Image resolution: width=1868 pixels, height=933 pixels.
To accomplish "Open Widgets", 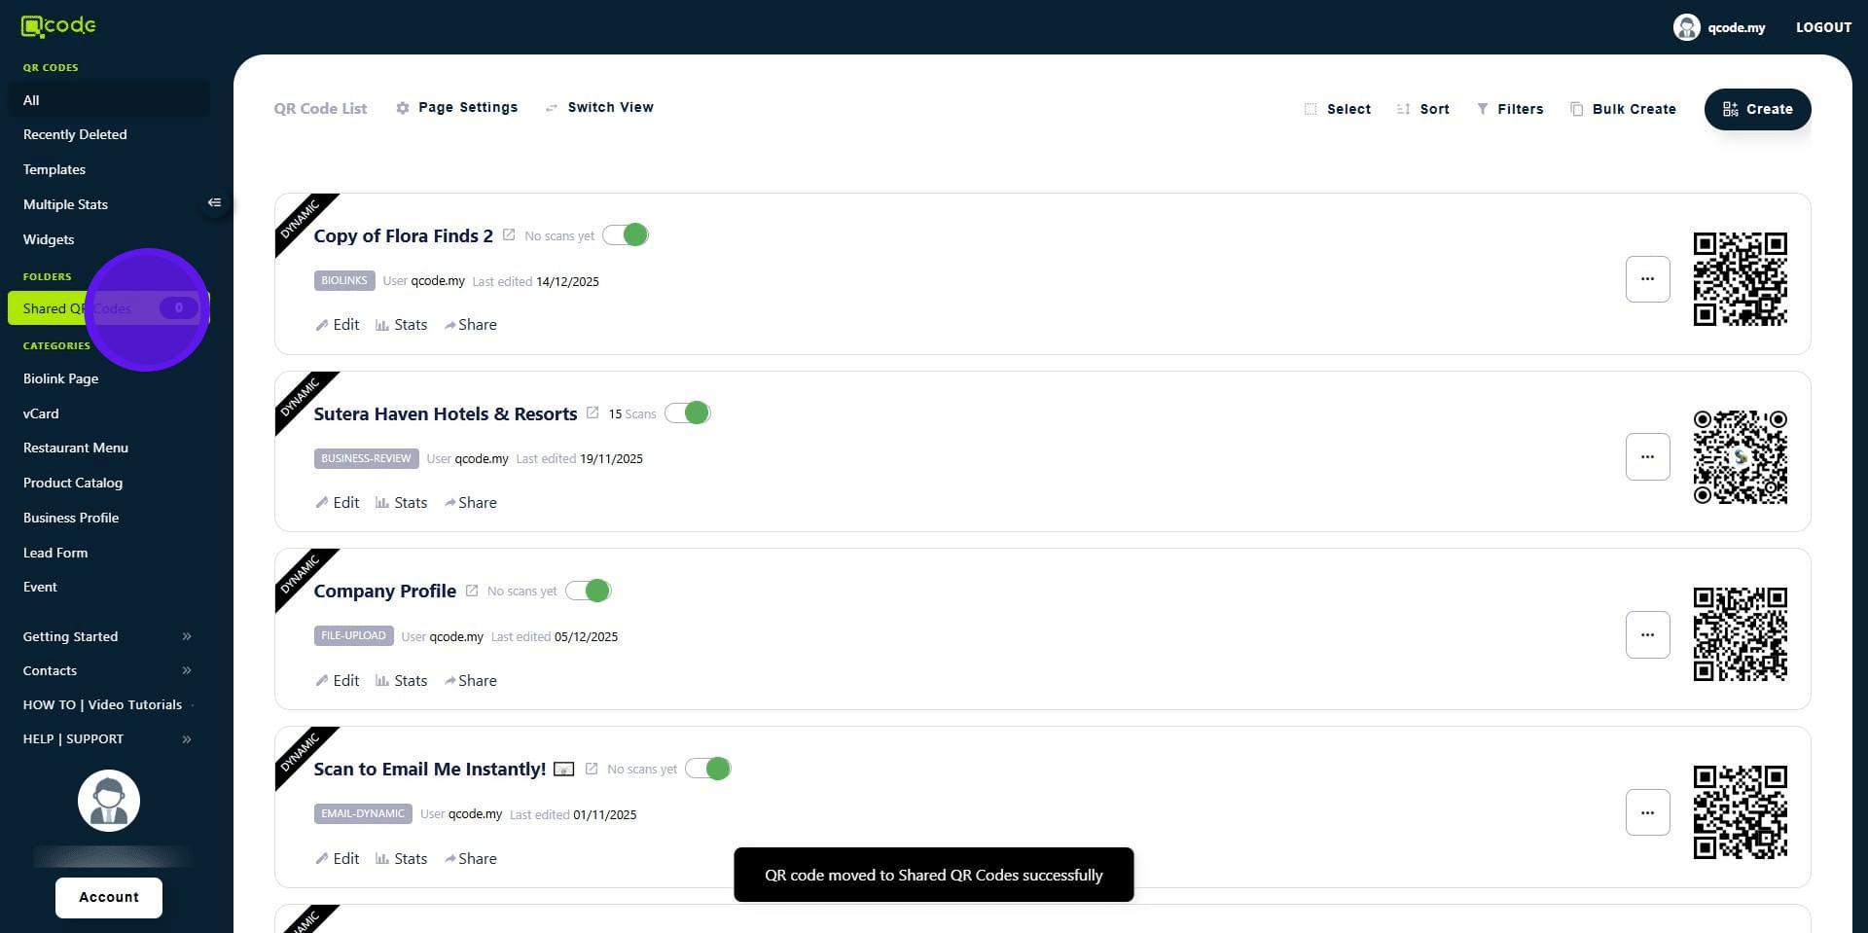I will coord(49,239).
